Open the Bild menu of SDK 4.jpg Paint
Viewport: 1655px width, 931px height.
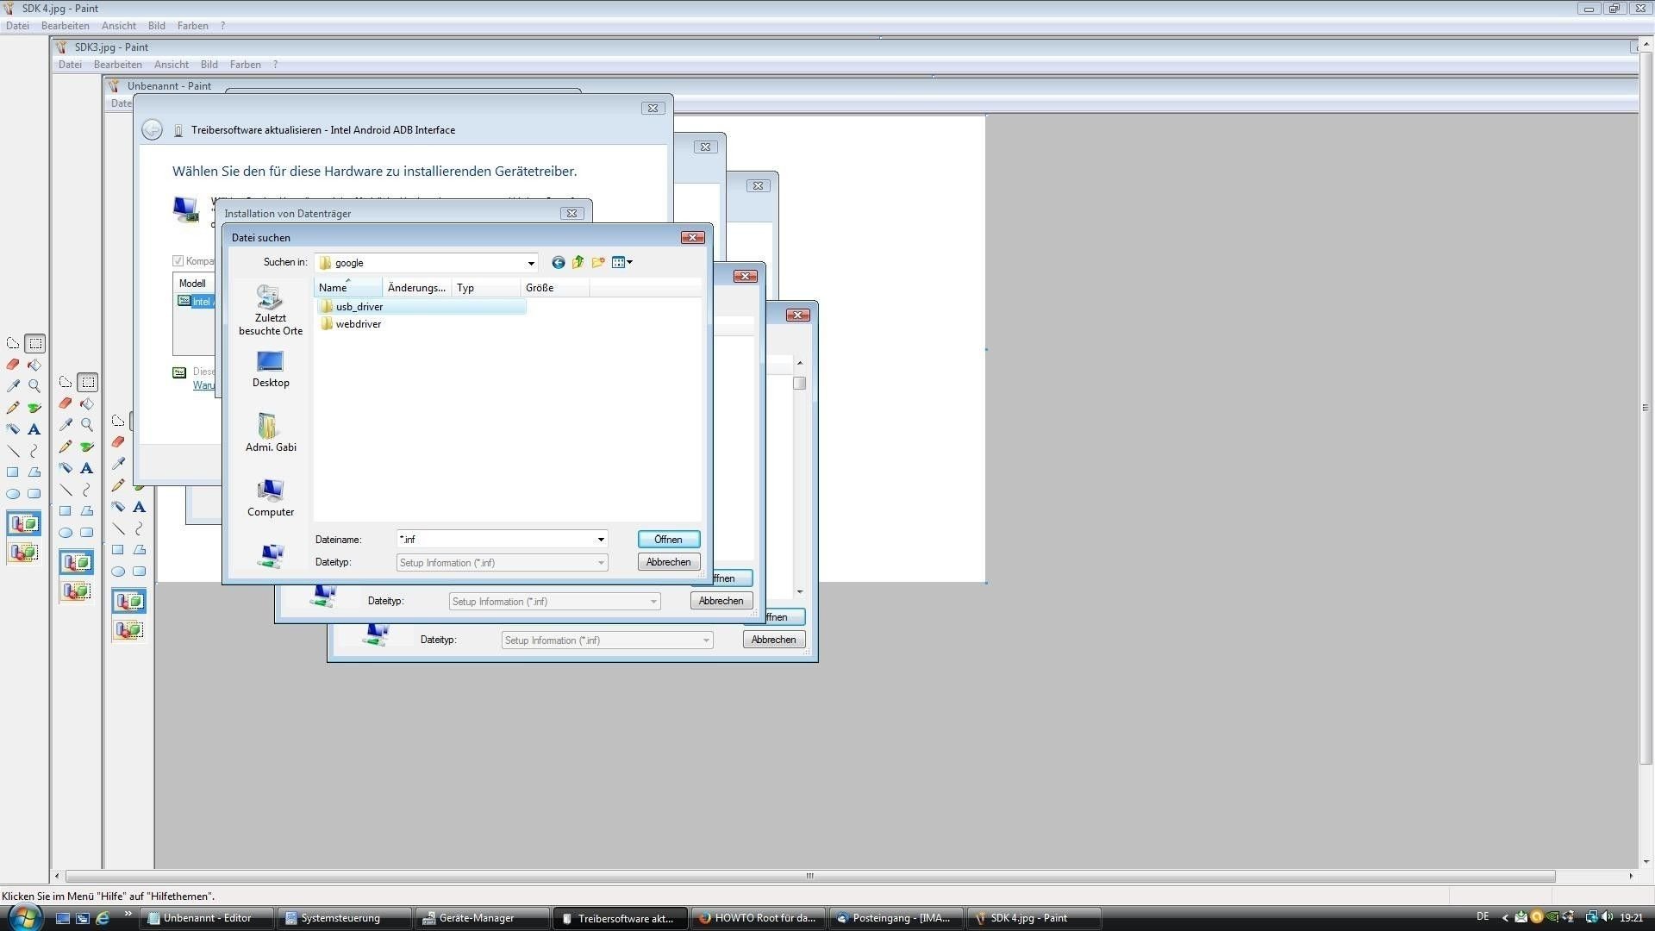[x=157, y=26]
